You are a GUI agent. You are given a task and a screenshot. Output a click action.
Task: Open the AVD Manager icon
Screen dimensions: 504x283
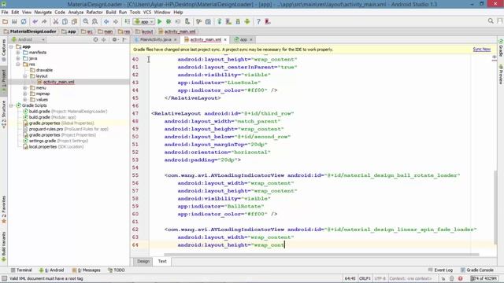pos(228,21)
